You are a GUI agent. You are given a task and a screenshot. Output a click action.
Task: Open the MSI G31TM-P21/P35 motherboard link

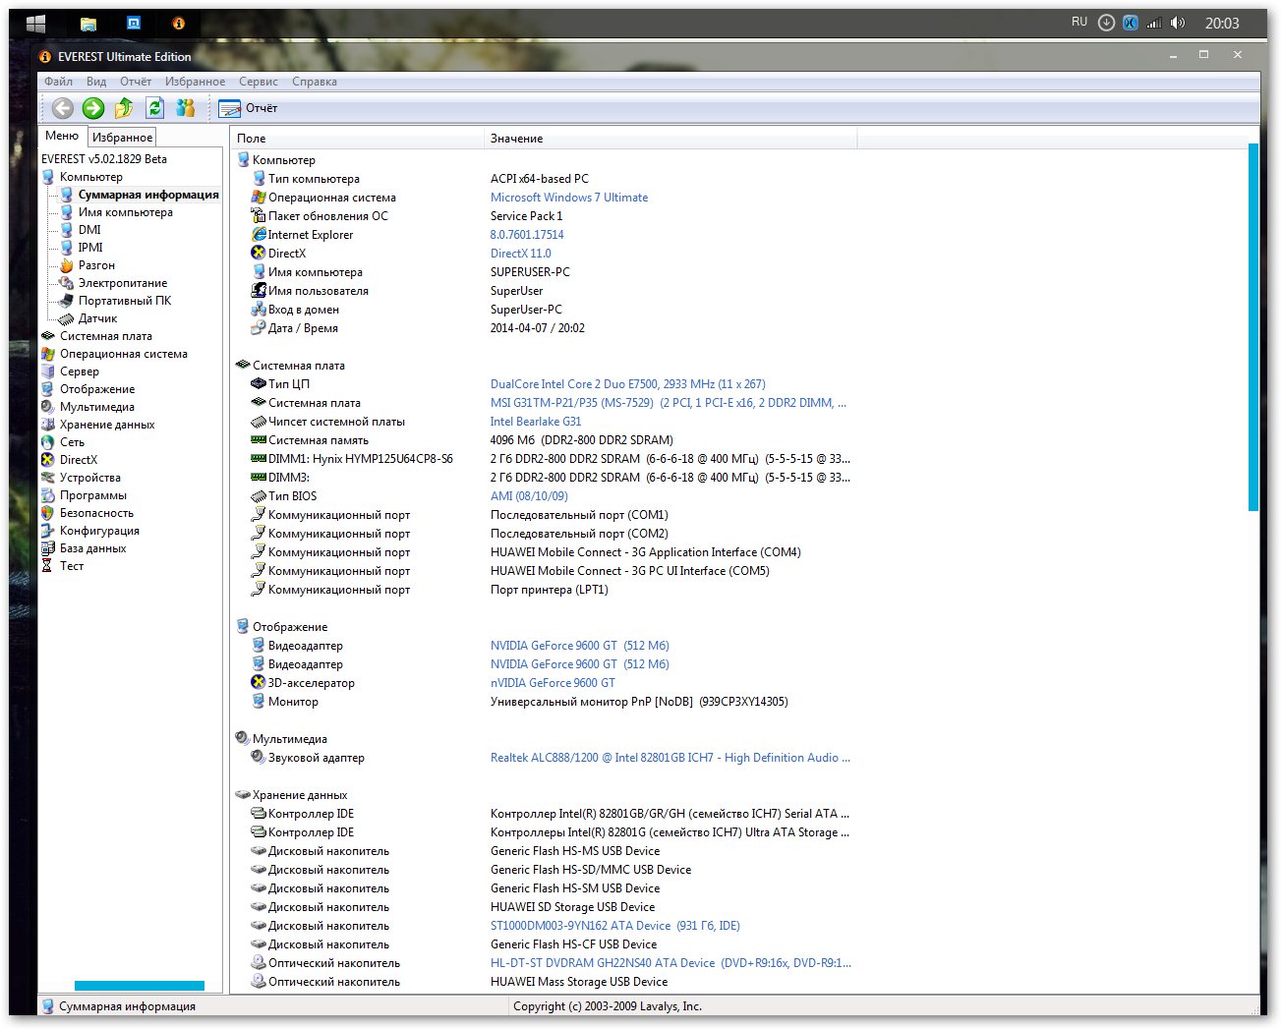point(669,403)
